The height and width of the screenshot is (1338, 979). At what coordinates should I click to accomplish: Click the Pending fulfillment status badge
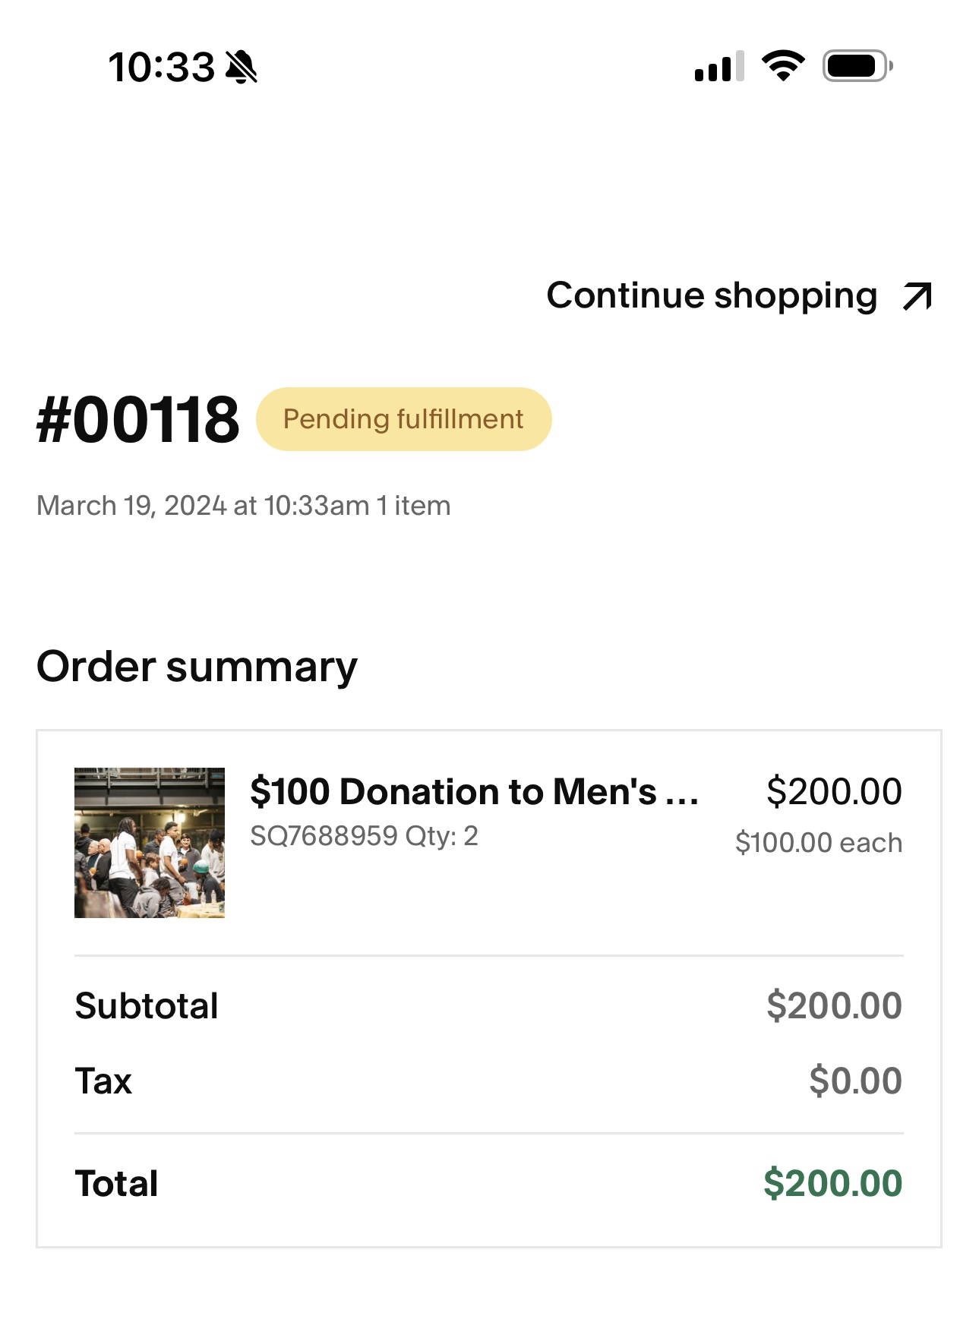pyautogui.click(x=403, y=419)
